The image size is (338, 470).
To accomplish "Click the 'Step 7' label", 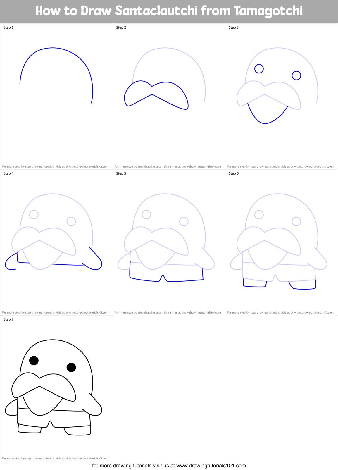I will point(8,319).
